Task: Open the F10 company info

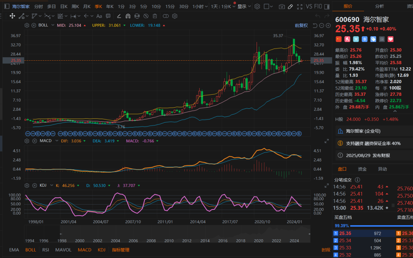Action: point(318,6)
